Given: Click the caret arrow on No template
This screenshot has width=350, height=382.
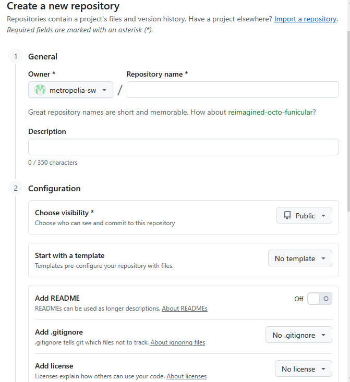Looking at the screenshot, I should coord(324,258).
